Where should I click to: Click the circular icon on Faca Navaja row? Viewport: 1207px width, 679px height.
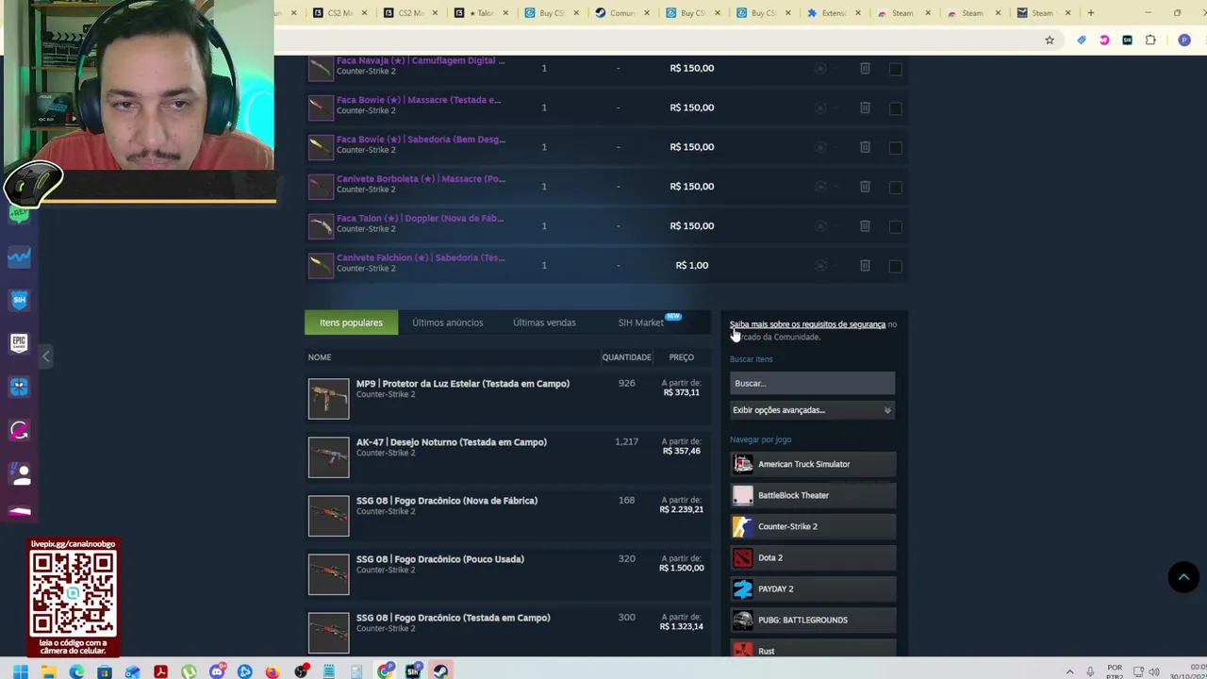[x=820, y=68]
